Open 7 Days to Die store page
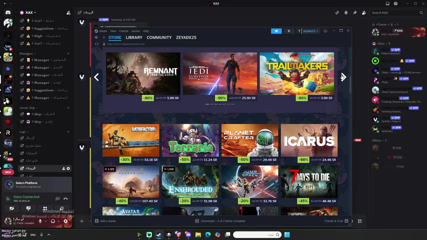This screenshot has height=240, width=427. [309, 182]
